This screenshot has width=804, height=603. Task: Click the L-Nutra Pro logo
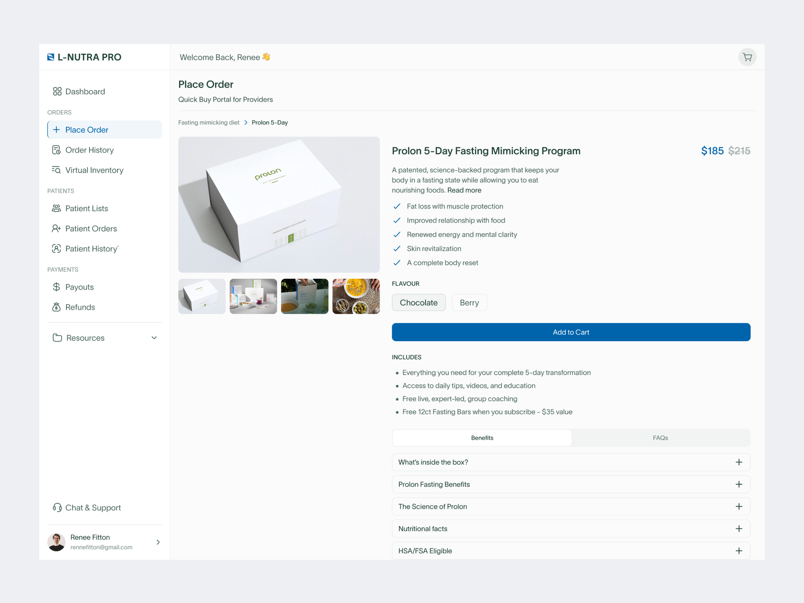point(84,57)
